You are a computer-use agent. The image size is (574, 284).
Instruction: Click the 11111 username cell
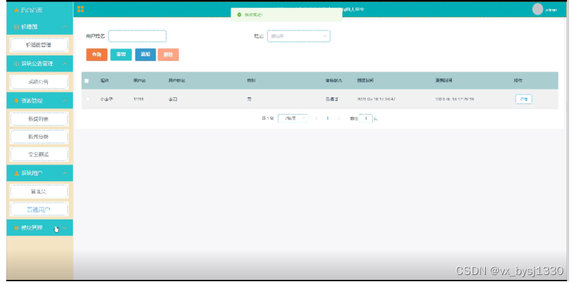pos(138,99)
